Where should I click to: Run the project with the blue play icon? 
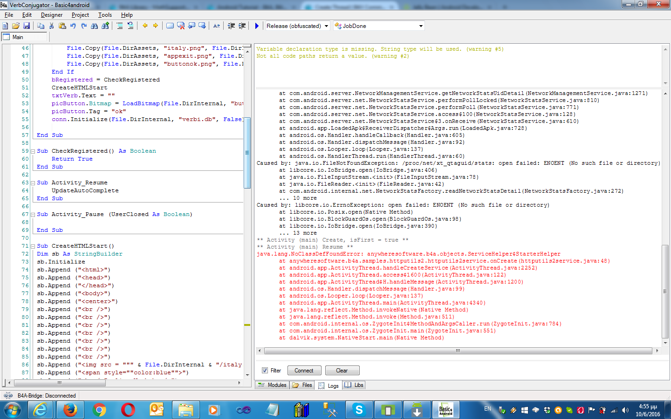257,26
